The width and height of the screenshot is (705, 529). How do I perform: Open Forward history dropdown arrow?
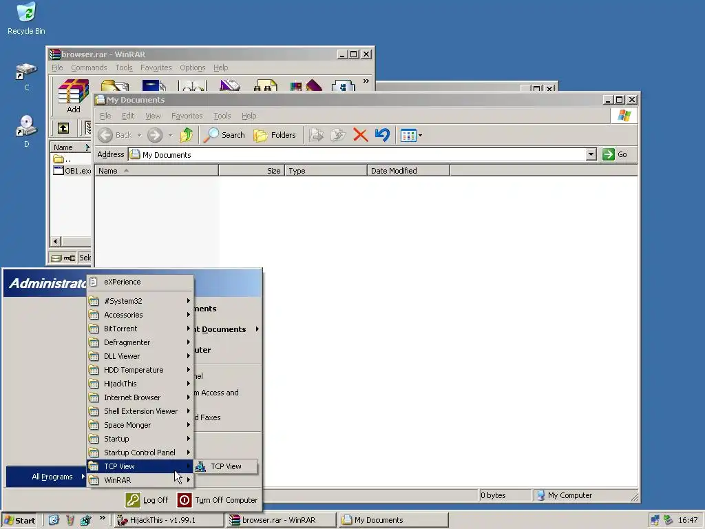point(171,135)
